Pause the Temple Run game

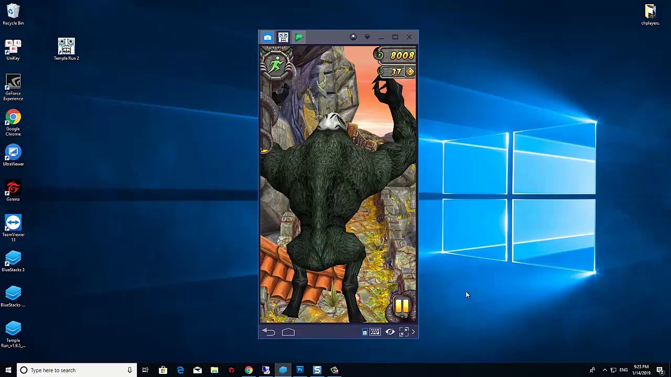[402, 306]
